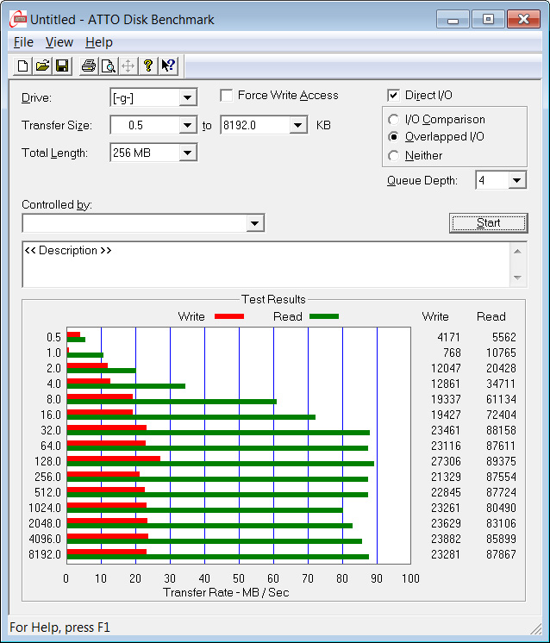Click the green Read legend swatch

pos(324,316)
